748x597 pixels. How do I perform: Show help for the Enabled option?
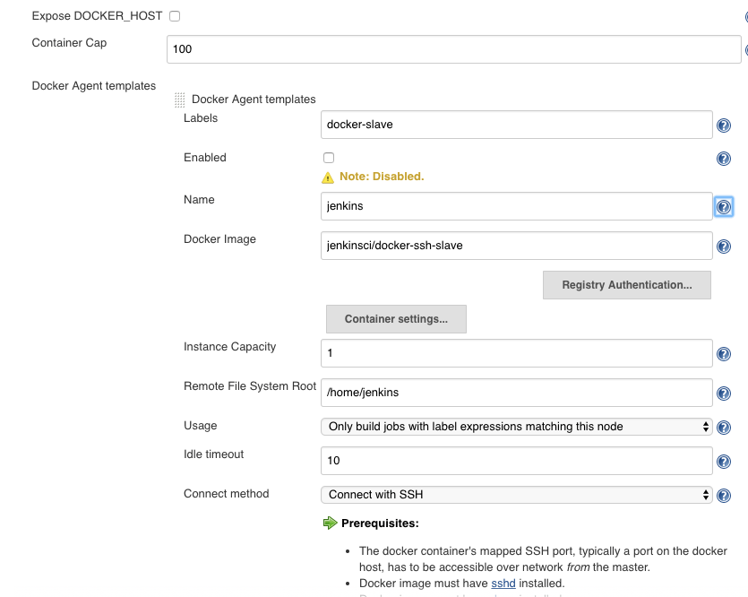tap(724, 159)
